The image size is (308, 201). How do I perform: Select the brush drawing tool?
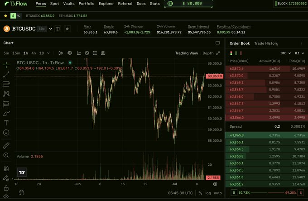click(x=6, y=113)
